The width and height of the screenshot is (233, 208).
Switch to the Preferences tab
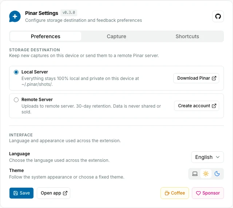click(46, 36)
